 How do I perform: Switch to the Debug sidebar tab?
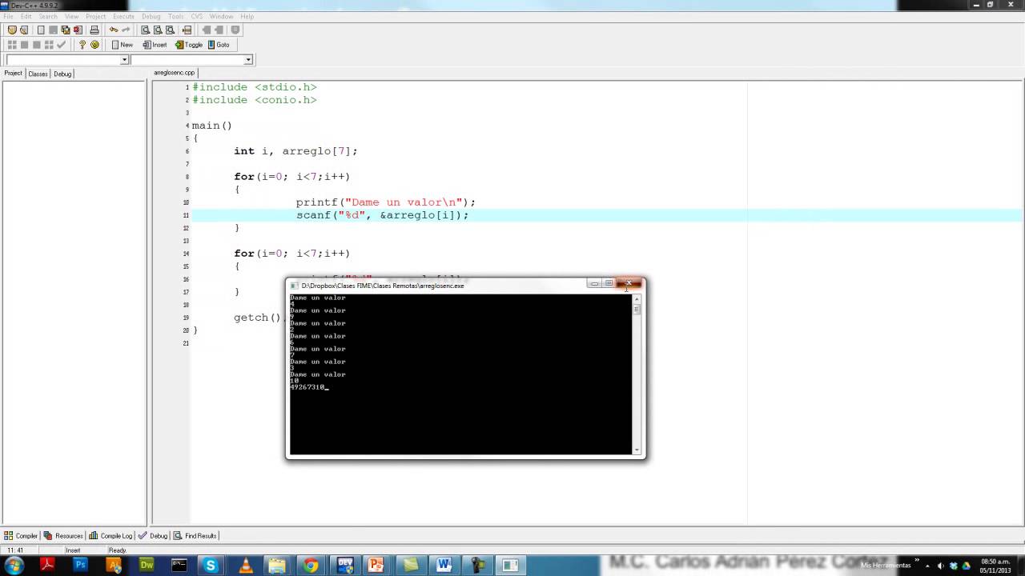point(62,74)
